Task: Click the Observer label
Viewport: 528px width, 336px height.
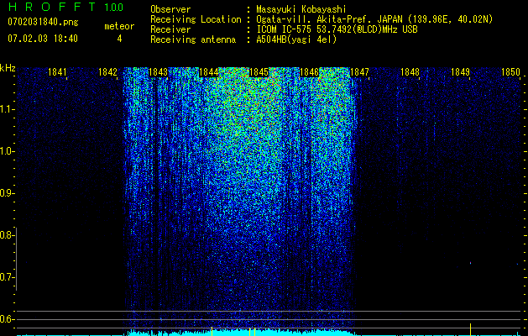Action: pos(170,9)
